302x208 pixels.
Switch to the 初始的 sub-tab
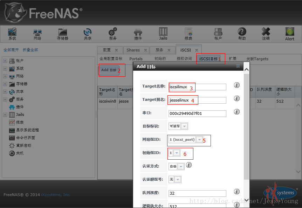(160, 59)
